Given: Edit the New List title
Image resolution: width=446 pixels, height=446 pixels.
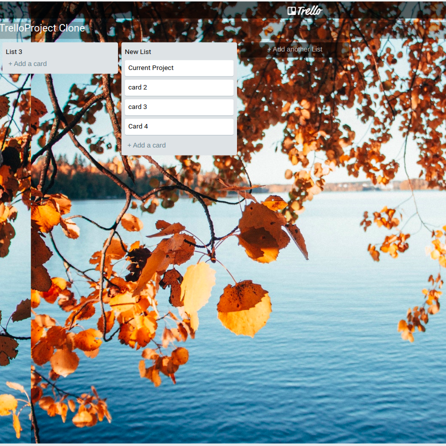Looking at the screenshot, I should click(138, 51).
